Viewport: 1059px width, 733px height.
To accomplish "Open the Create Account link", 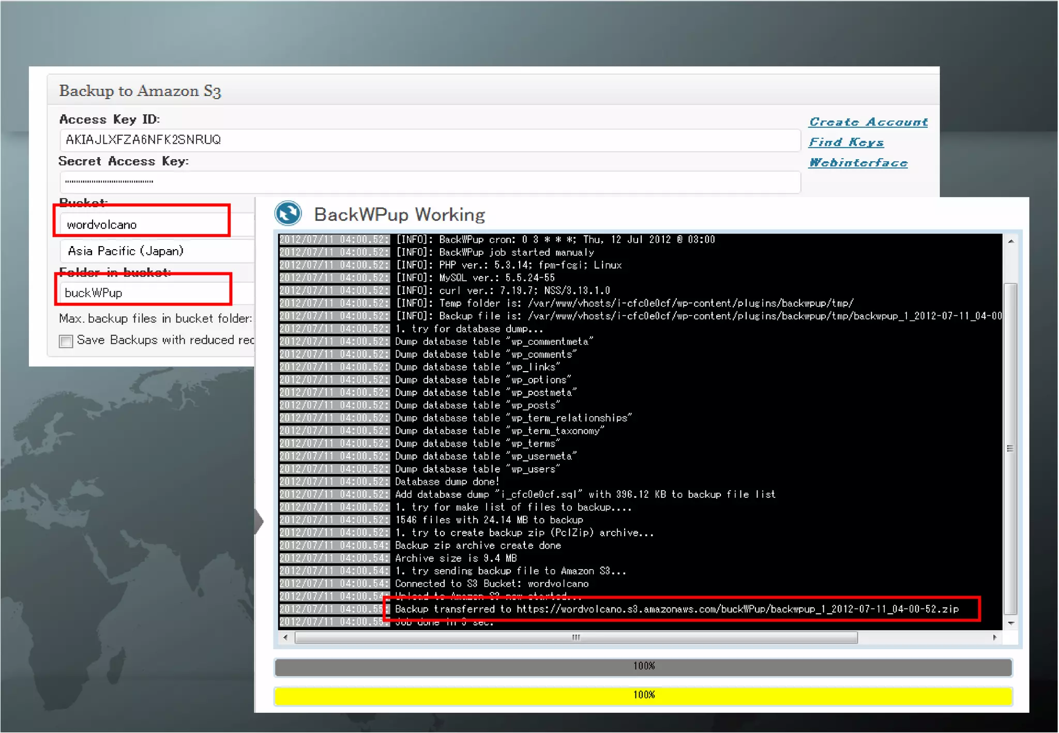I will click(868, 122).
